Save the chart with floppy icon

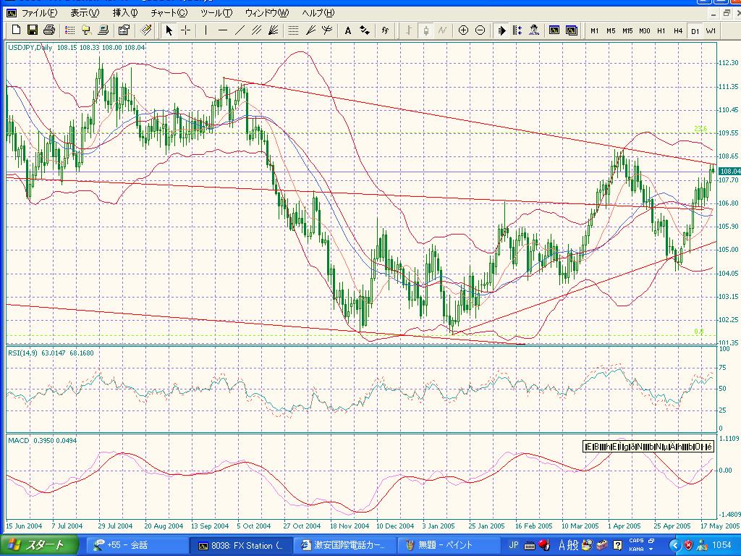coord(33,30)
